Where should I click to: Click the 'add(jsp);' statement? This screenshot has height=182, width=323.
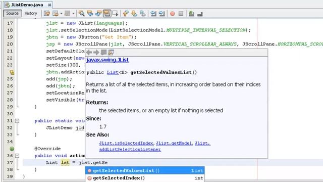click(59, 79)
